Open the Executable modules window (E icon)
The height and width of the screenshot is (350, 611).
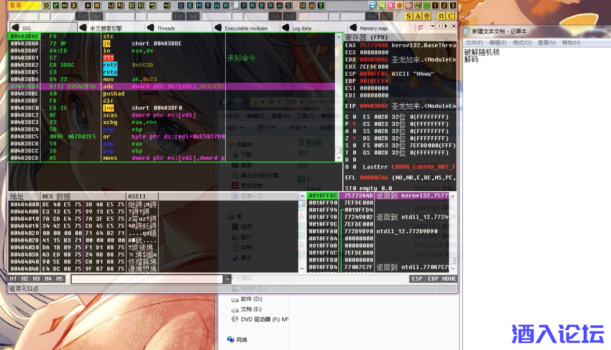pyautogui.click(x=190, y=6)
